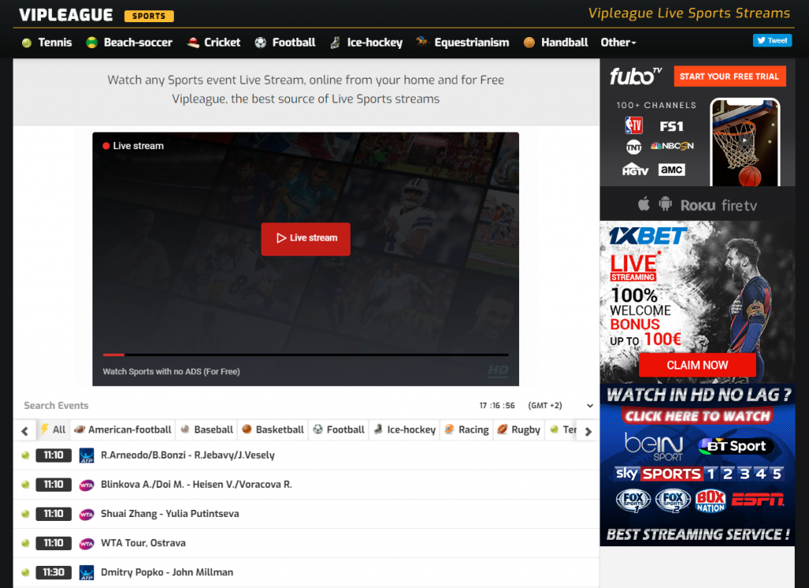Select the Football tab in events filter

coord(339,430)
